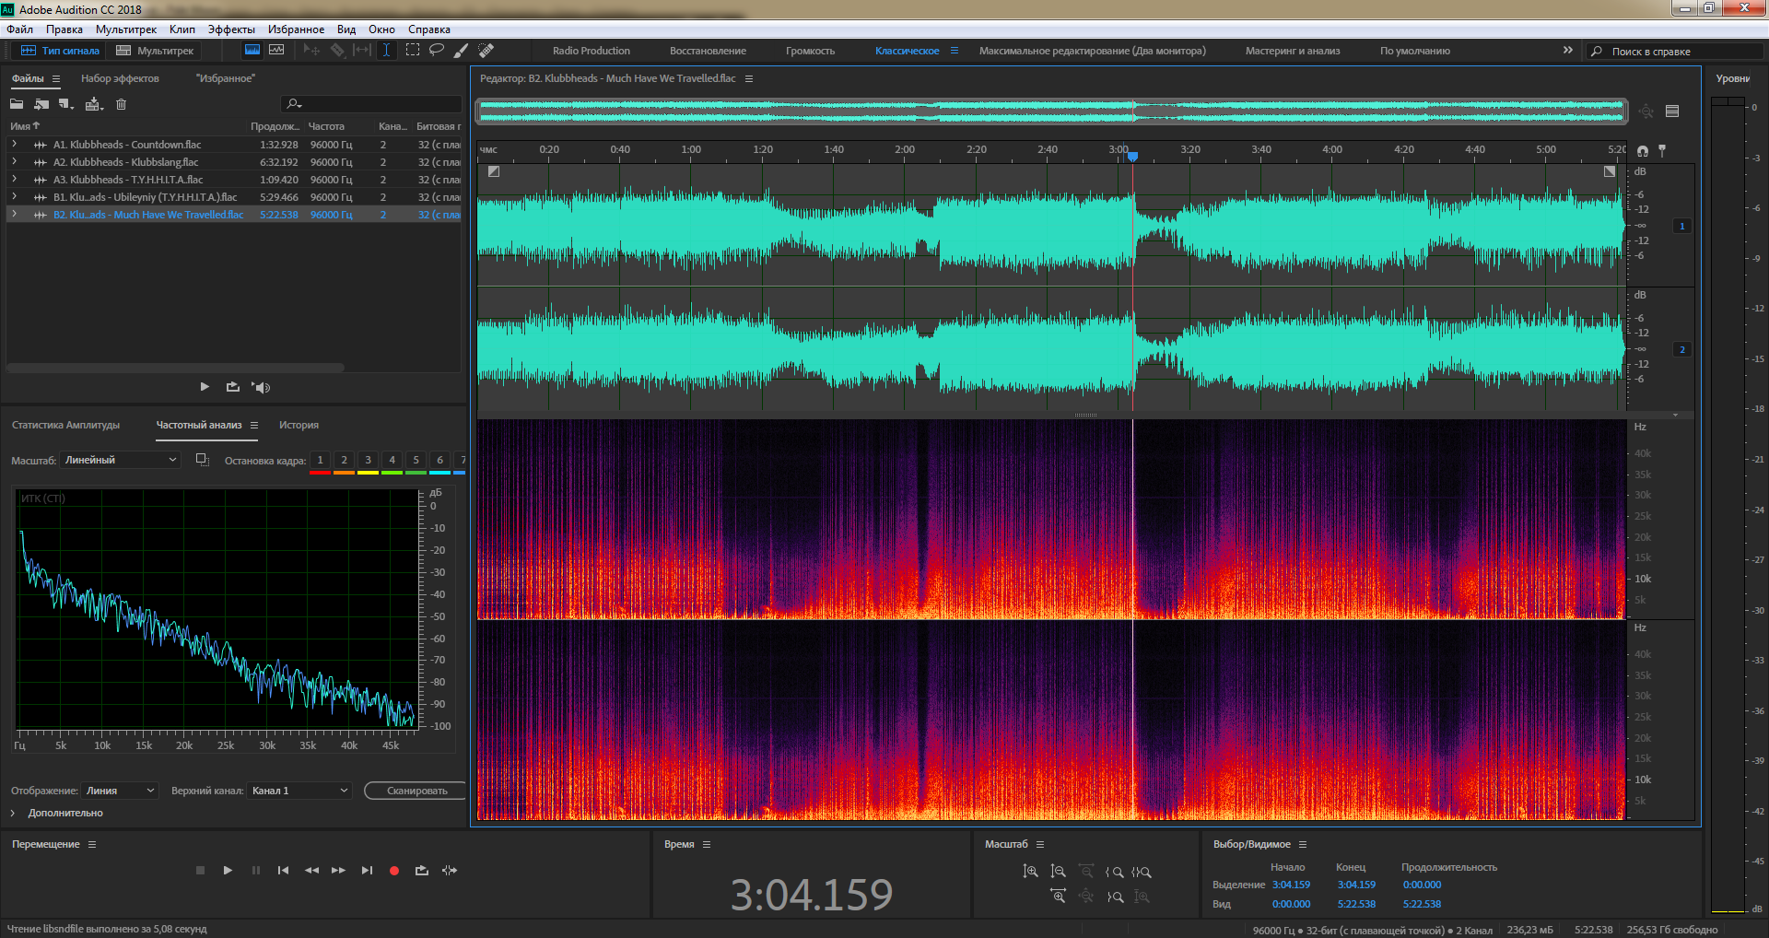Click Zoom to In Point icon
This screenshot has height=938, width=1769.
point(1115,872)
